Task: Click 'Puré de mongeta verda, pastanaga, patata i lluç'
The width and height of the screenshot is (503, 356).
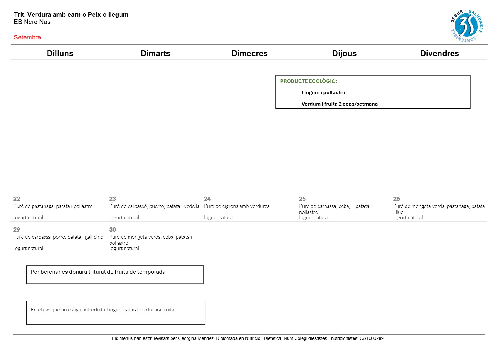Action: tap(439, 209)
